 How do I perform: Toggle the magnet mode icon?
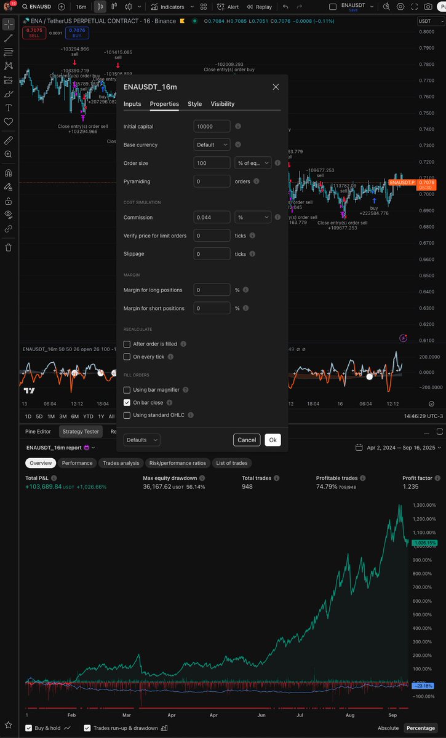(x=9, y=173)
